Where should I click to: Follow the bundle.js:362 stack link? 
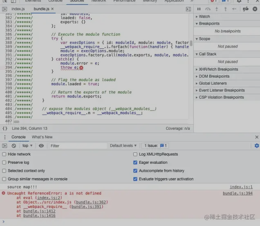click(91, 202)
